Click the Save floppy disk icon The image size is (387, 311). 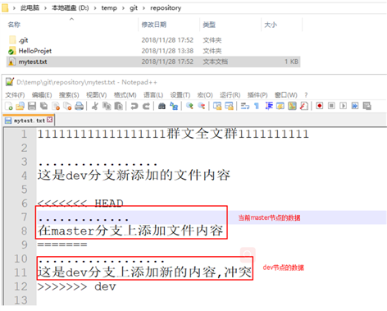32,106
